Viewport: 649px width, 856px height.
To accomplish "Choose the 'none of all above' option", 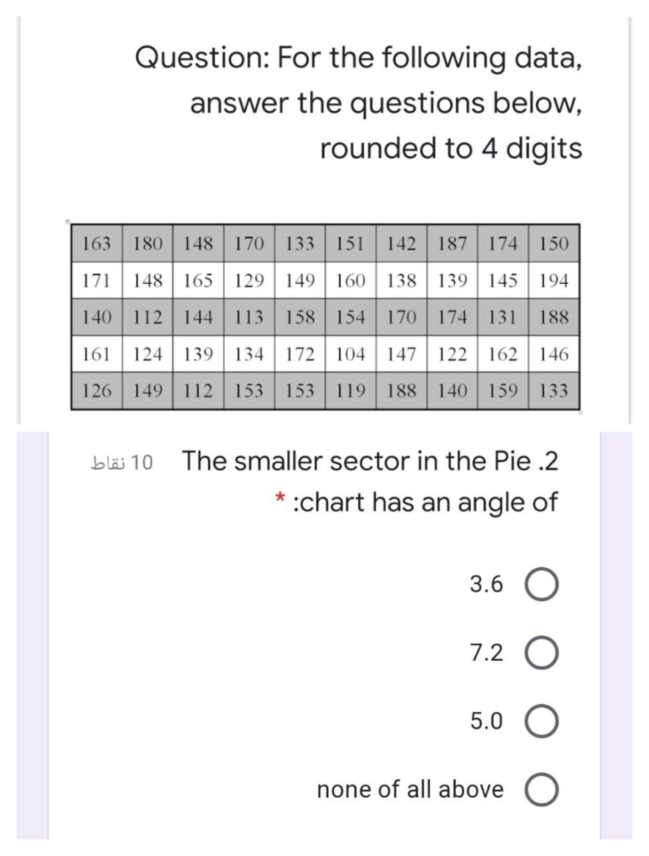I will pos(543,789).
